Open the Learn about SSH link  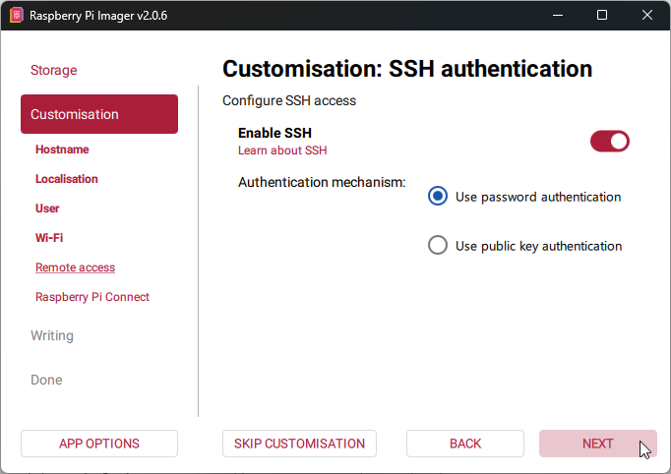pos(282,150)
